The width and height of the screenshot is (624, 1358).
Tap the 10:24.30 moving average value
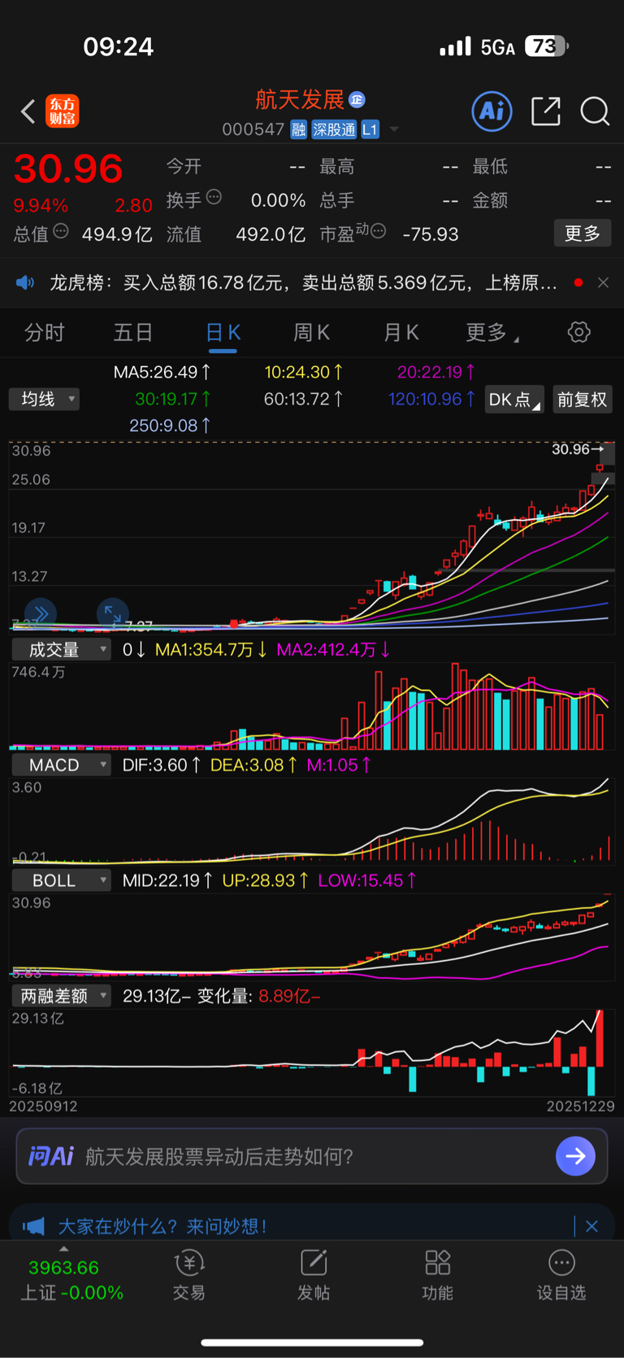tap(304, 372)
